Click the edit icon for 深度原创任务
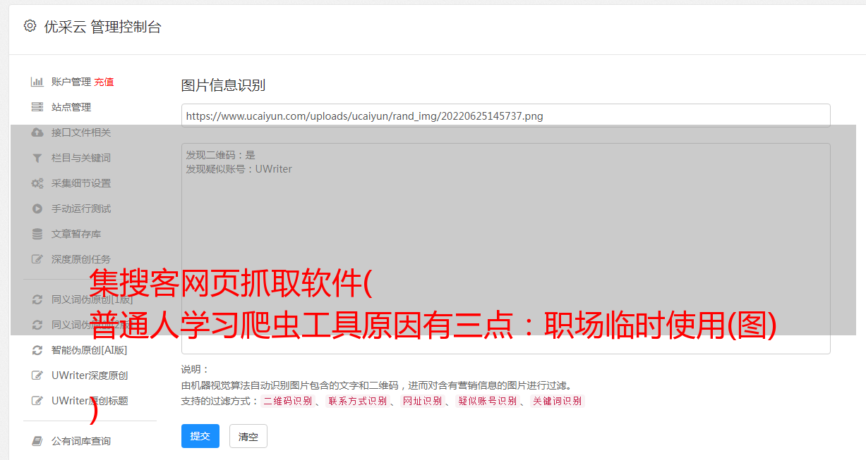 coord(37,259)
